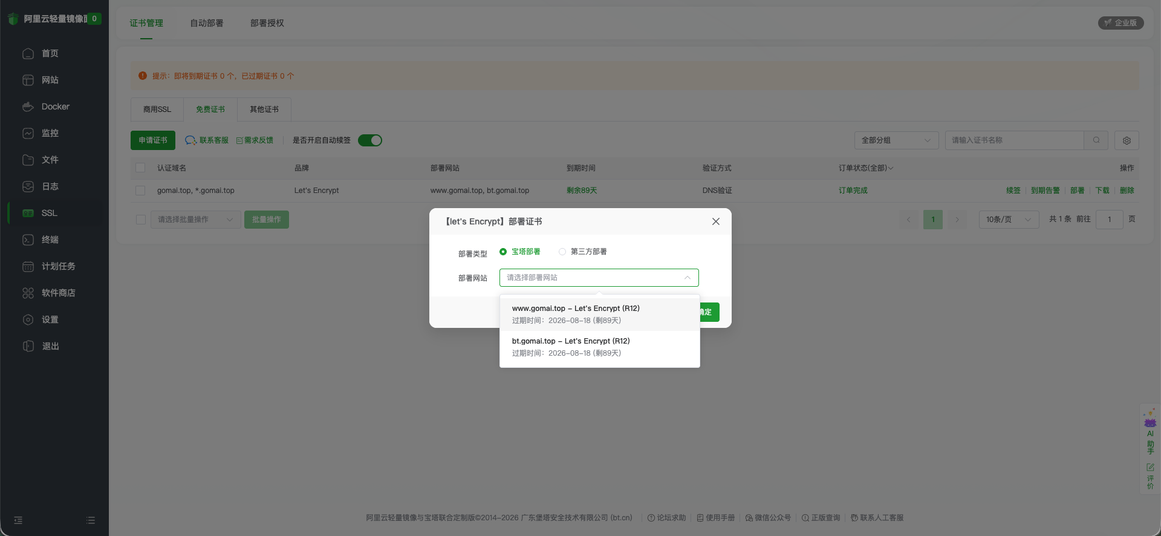
Task: Open the 网站 website sidebar icon
Action: 28,80
